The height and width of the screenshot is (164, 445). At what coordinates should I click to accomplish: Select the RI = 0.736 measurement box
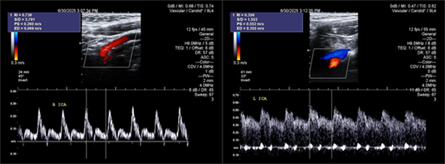[x=44, y=23]
